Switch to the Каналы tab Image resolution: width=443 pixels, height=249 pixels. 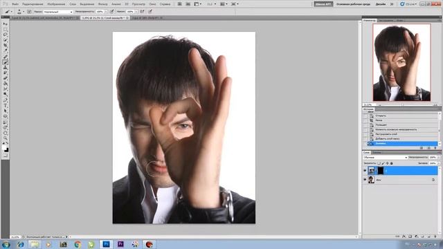tap(377, 152)
